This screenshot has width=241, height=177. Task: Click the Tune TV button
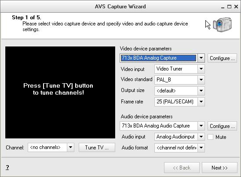(x=97, y=148)
